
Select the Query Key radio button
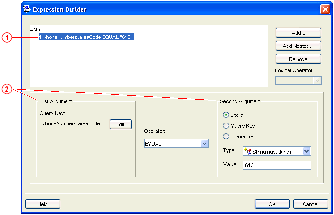(226, 126)
